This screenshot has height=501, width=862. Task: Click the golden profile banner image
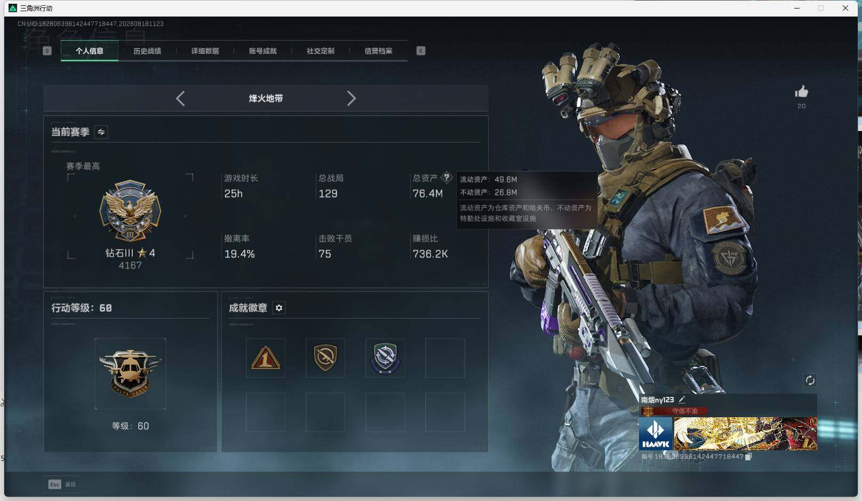click(746, 434)
